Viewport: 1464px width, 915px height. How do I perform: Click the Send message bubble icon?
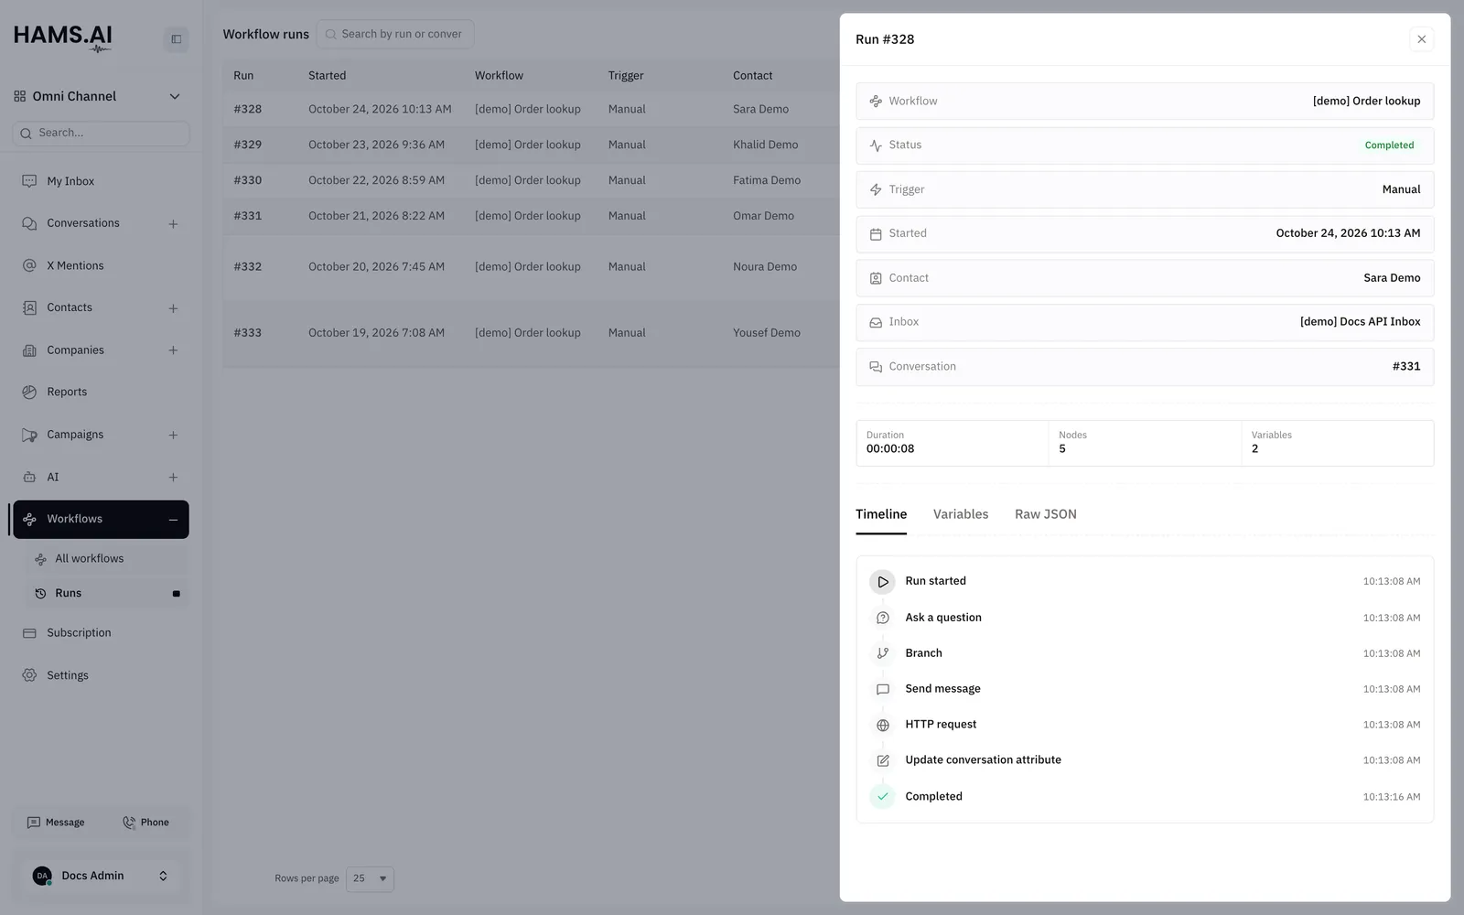coord(882,689)
